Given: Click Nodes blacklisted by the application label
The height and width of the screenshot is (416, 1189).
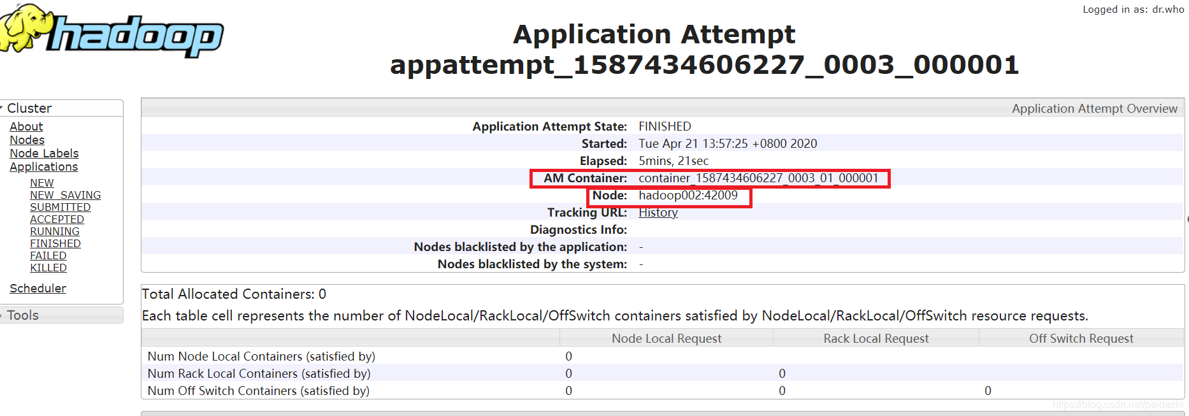Looking at the screenshot, I should pos(521,247).
